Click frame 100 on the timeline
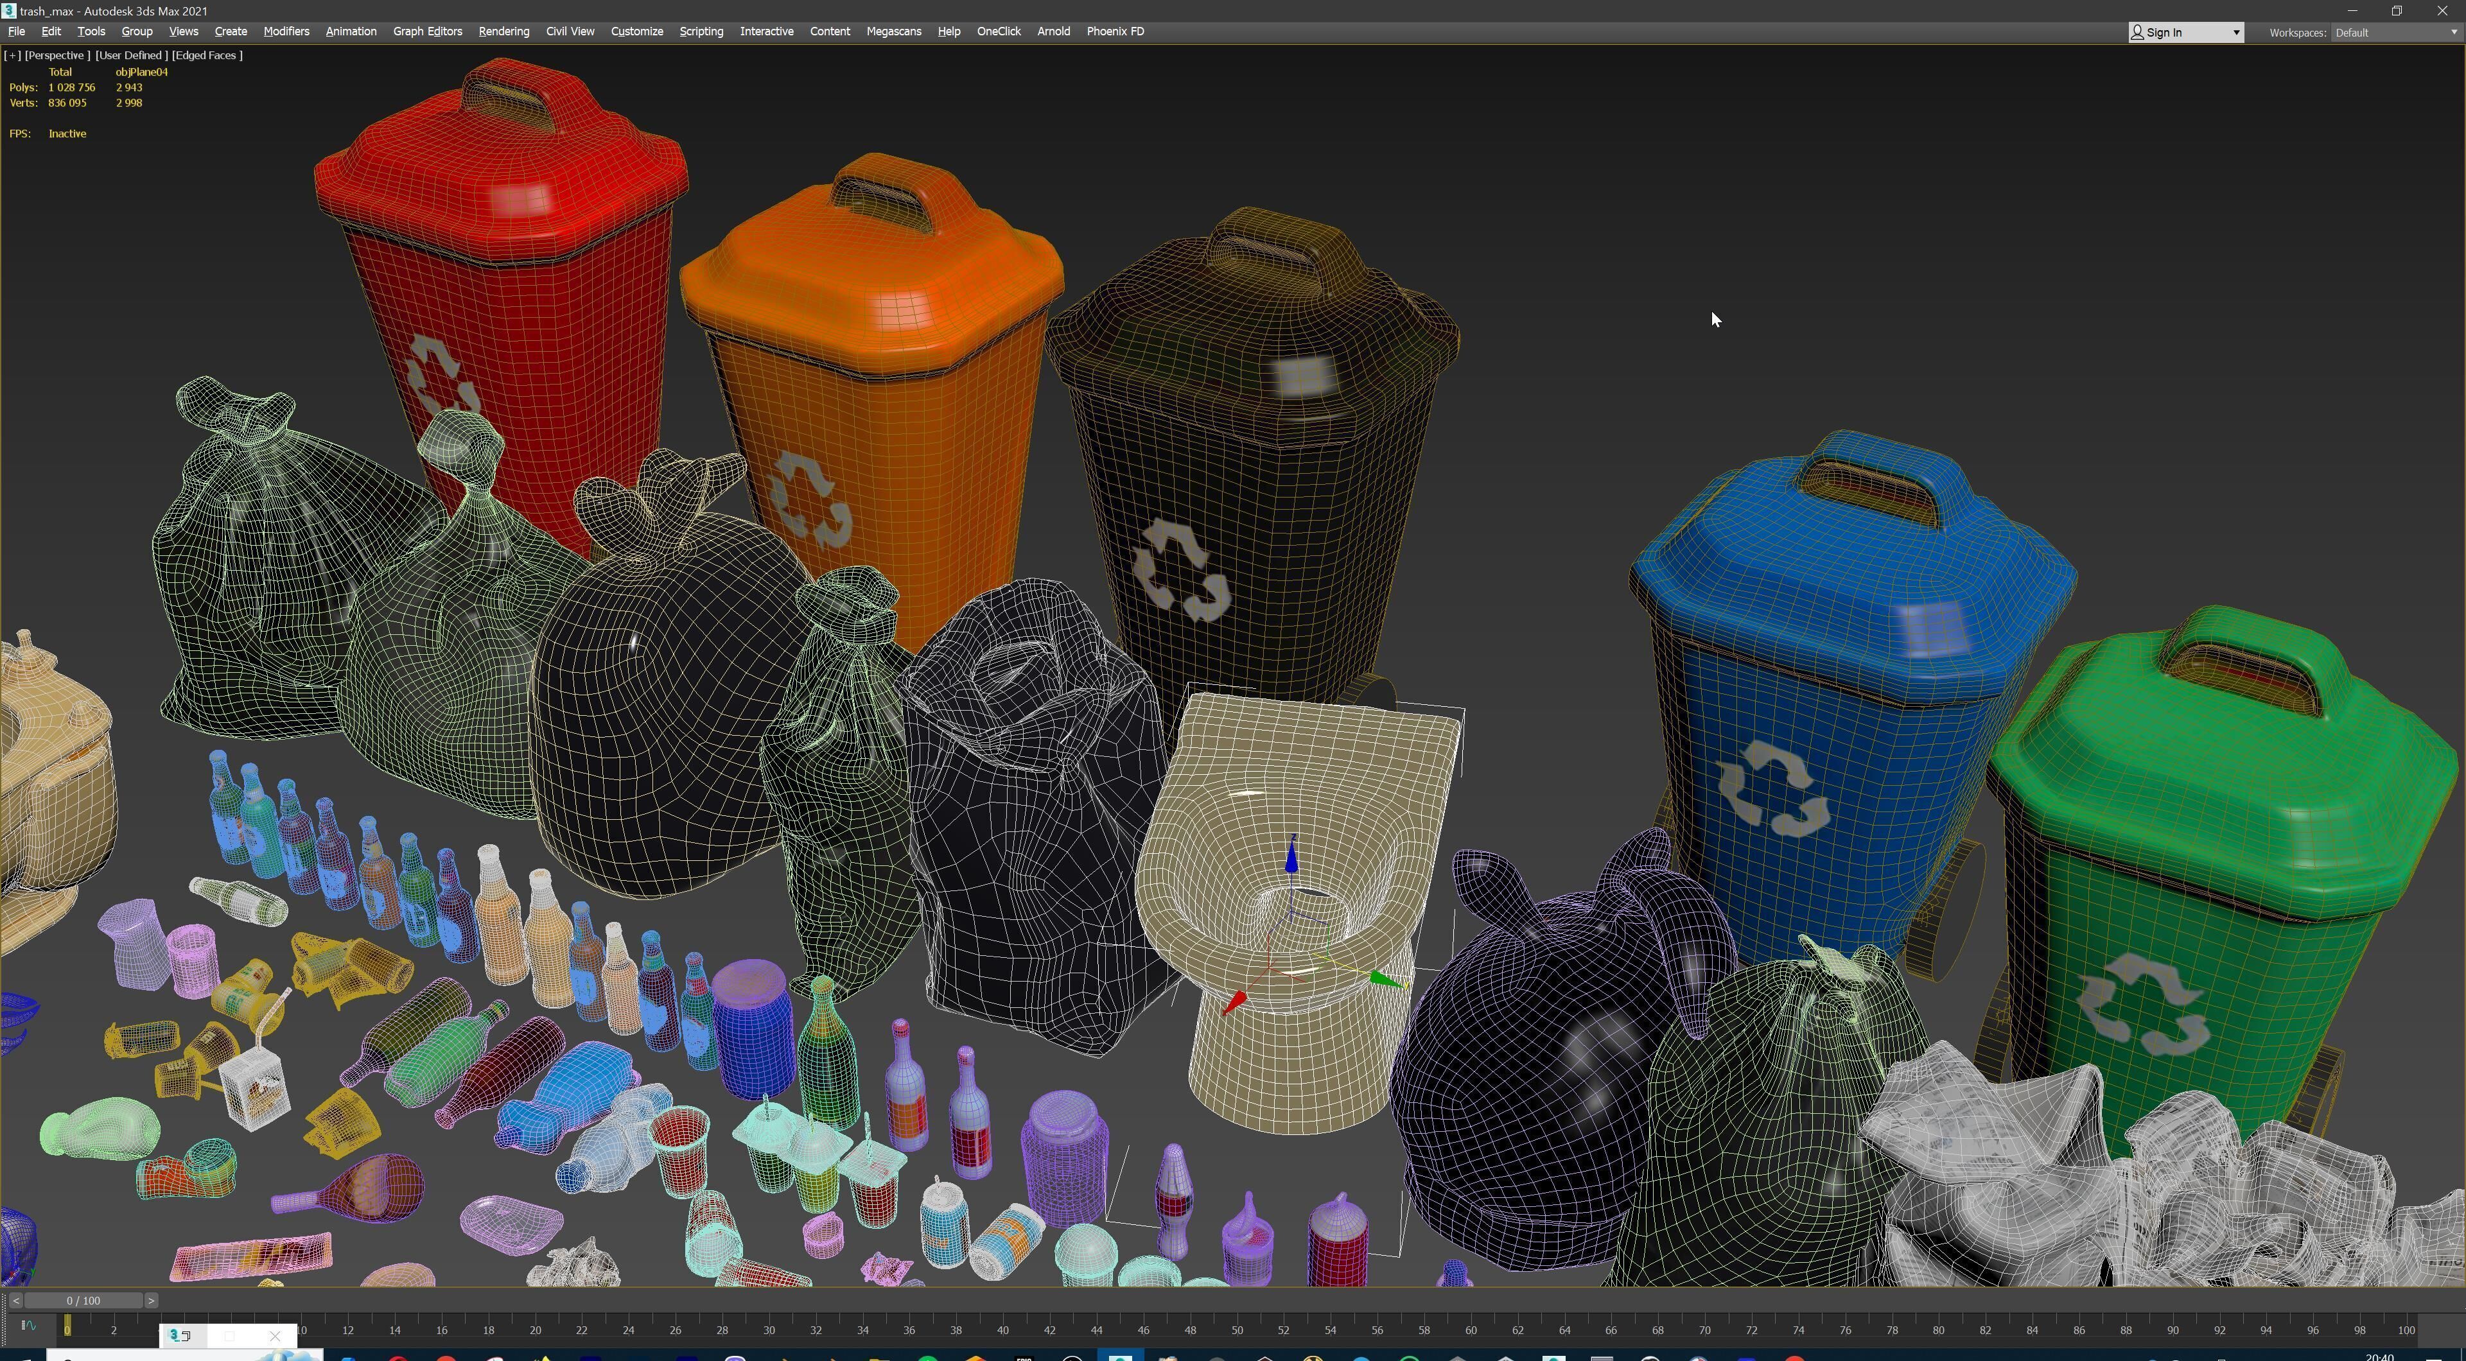 click(x=2406, y=1330)
